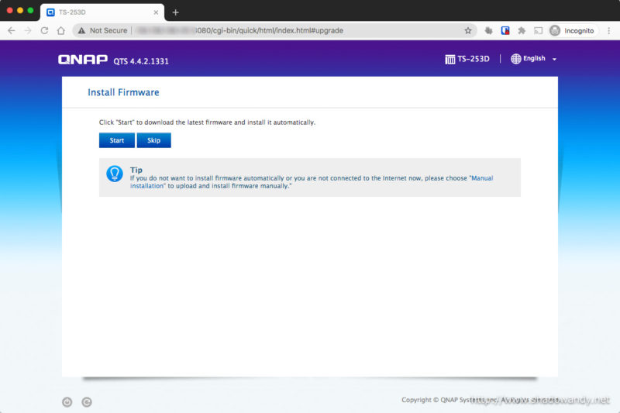Reload the page using the refresh button
The image size is (620, 413).
pos(44,30)
